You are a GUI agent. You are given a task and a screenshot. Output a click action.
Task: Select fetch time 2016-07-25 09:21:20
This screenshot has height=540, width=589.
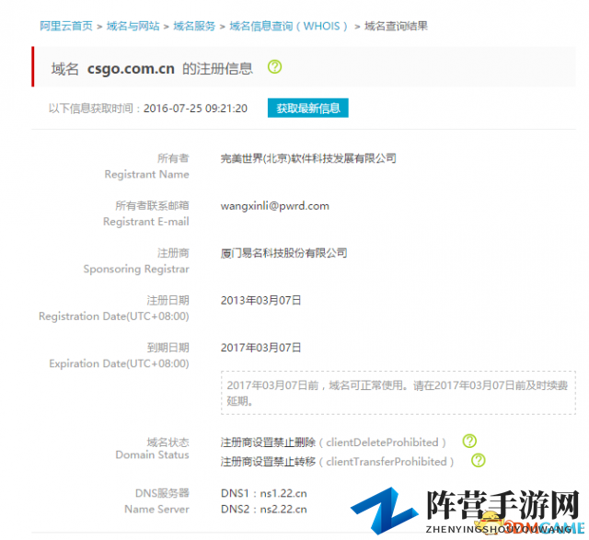[x=195, y=109]
